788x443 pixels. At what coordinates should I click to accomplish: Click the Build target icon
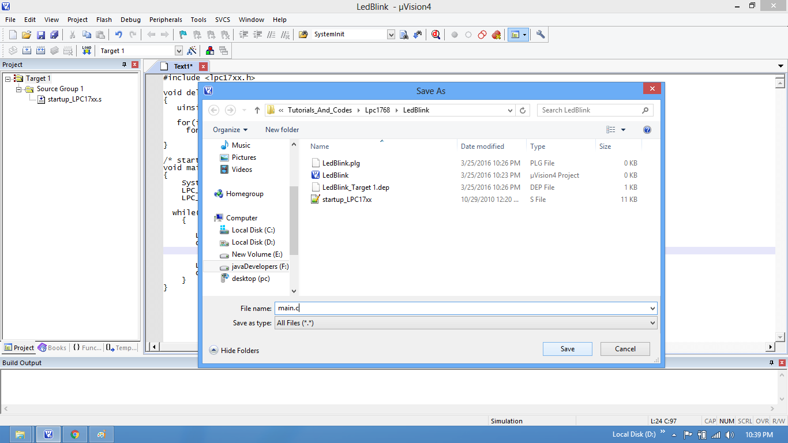pos(27,51)
